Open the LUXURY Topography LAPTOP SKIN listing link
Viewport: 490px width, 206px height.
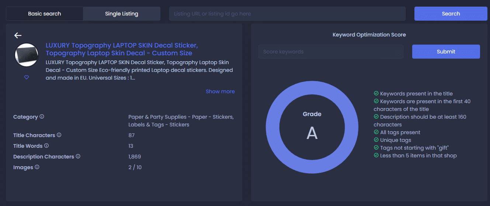coord(122,49)
